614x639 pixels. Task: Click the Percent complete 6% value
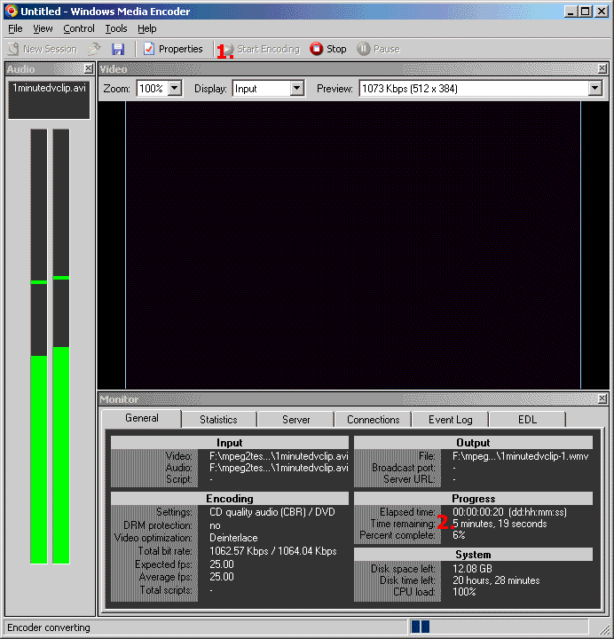coord(459,535)
